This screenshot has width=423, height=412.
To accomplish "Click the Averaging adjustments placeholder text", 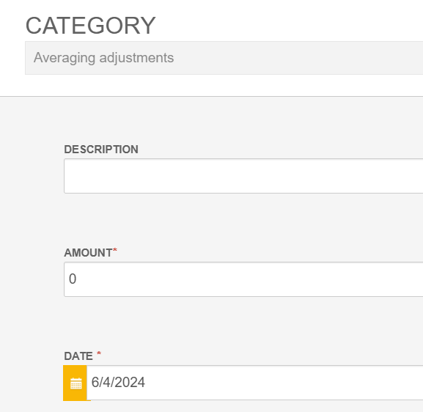I will click(103, 58).
